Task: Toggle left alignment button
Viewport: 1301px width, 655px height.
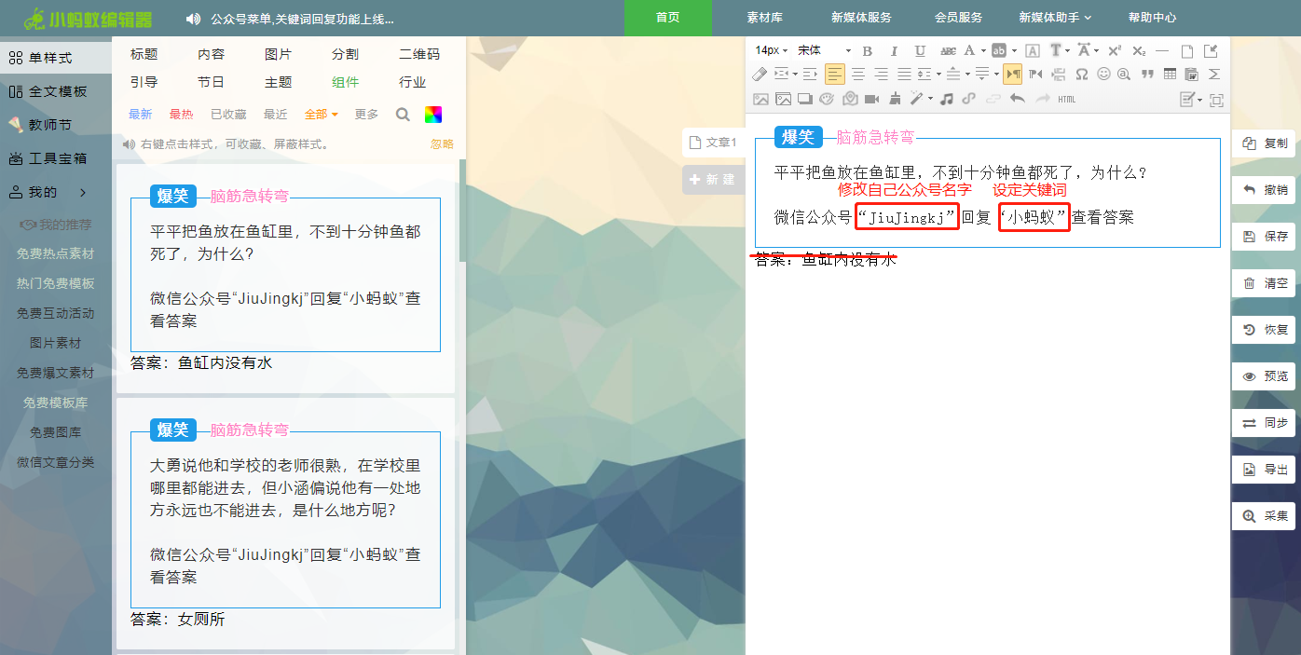Action: pos(835,74)
